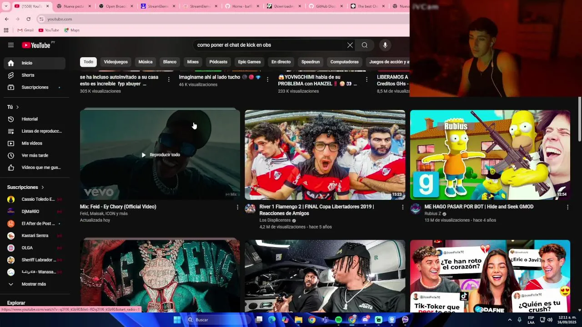Viewport: 582px width, 327px height.
Task: Open Spotify from the taskbar
Action: click(x=338, y=320)
